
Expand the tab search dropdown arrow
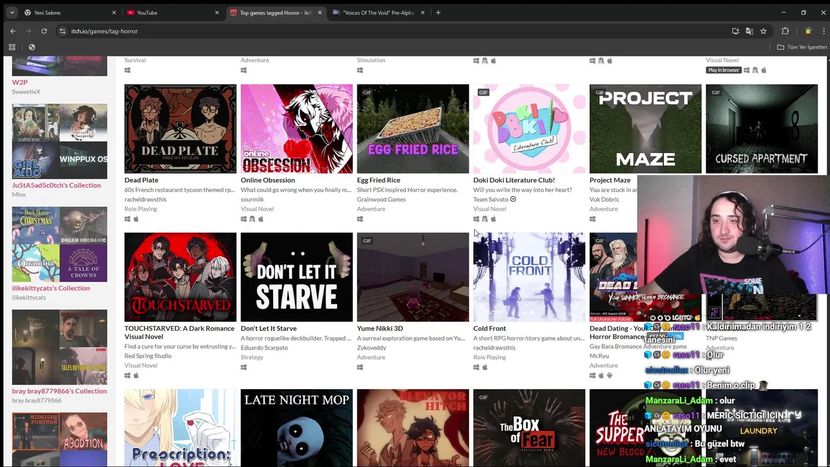point(12,12)
